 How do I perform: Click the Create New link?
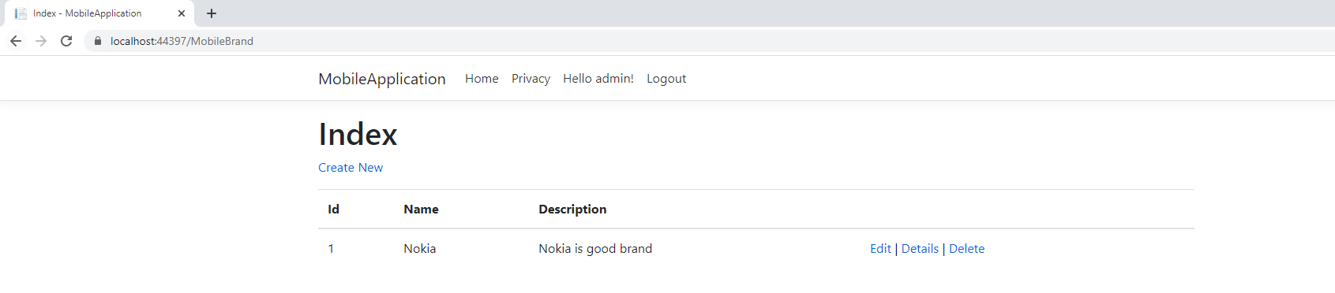pyautogui.click(x=351, y=168)
